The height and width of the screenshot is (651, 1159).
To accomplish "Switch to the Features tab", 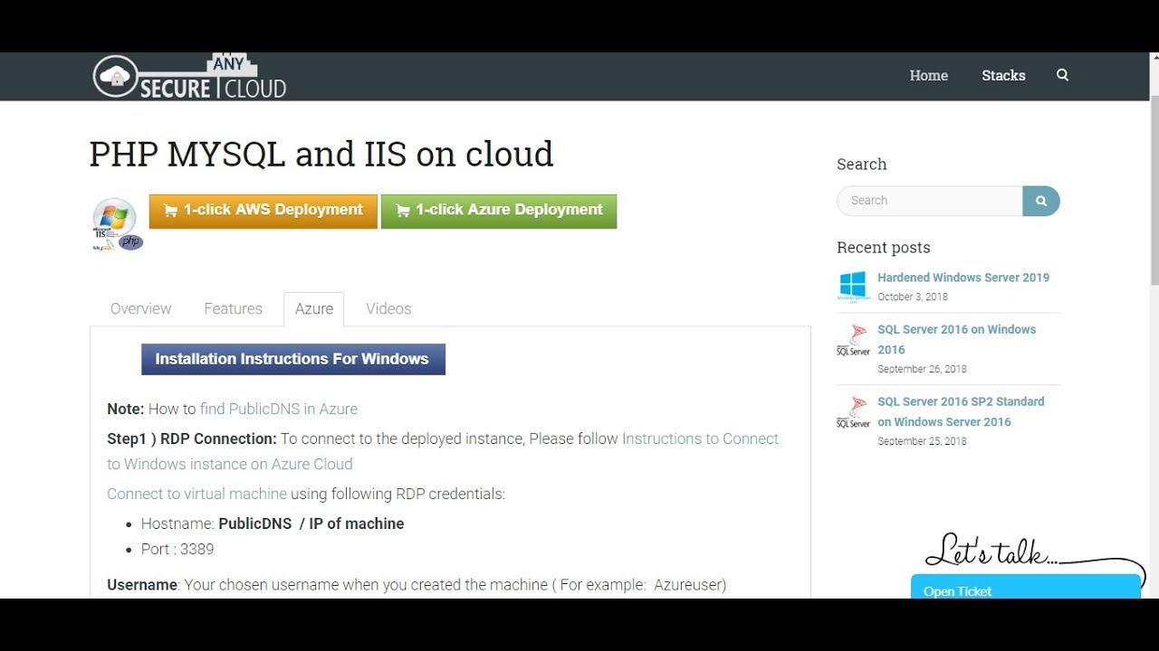I will [233, 308].
